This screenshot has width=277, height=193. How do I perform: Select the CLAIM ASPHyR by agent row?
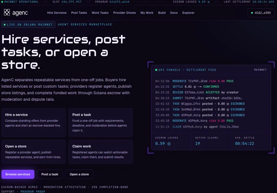pyautogui.click(x=197, y=126)
